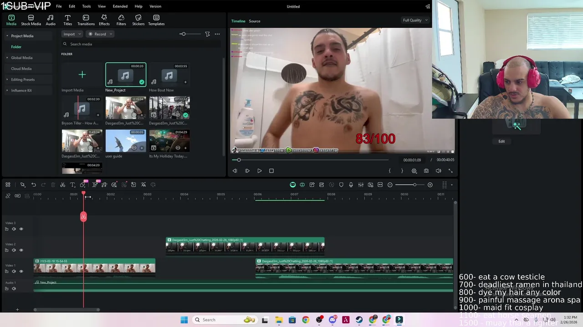
Task: Open the File menu
Action: pyautogui.click(x=59, y=6)
